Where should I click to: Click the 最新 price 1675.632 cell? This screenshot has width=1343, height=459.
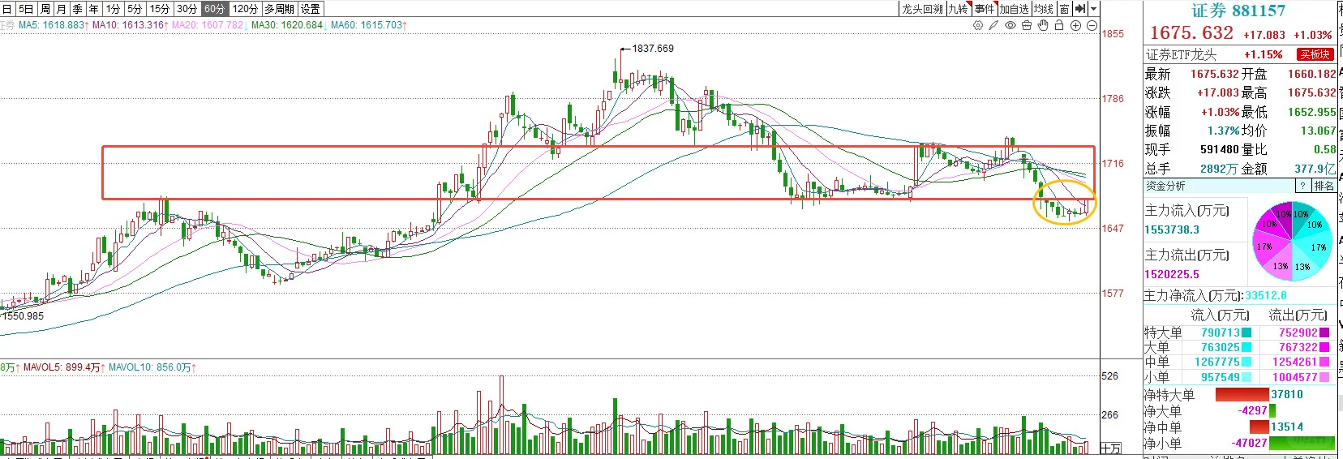click(1214, 74)
